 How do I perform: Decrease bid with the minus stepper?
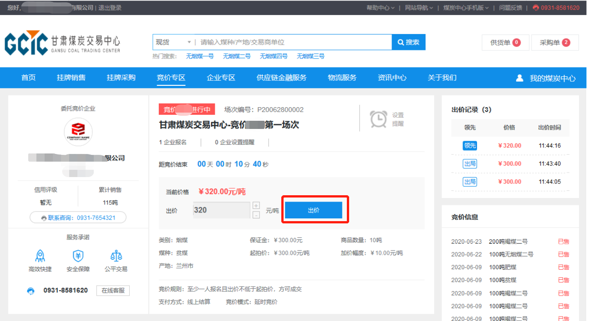pos(256,215)
